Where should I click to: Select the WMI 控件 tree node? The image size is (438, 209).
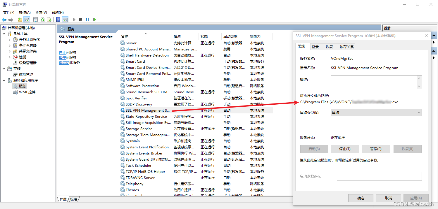tap(27, 92)
